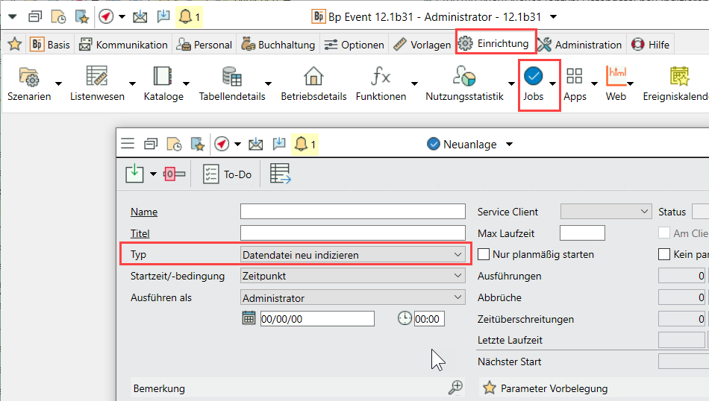Enable Nur planmäßig starten checkbox
This screenshot has height=401, width=709.
click(x=484, y=254)
